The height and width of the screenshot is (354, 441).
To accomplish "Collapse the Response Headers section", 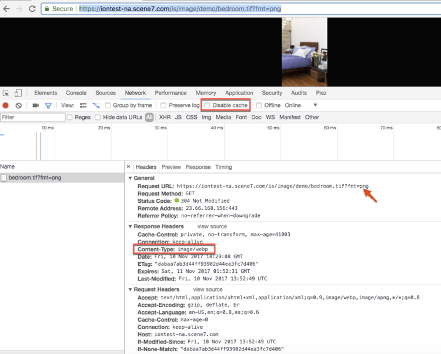I will [x=130, y=226].
